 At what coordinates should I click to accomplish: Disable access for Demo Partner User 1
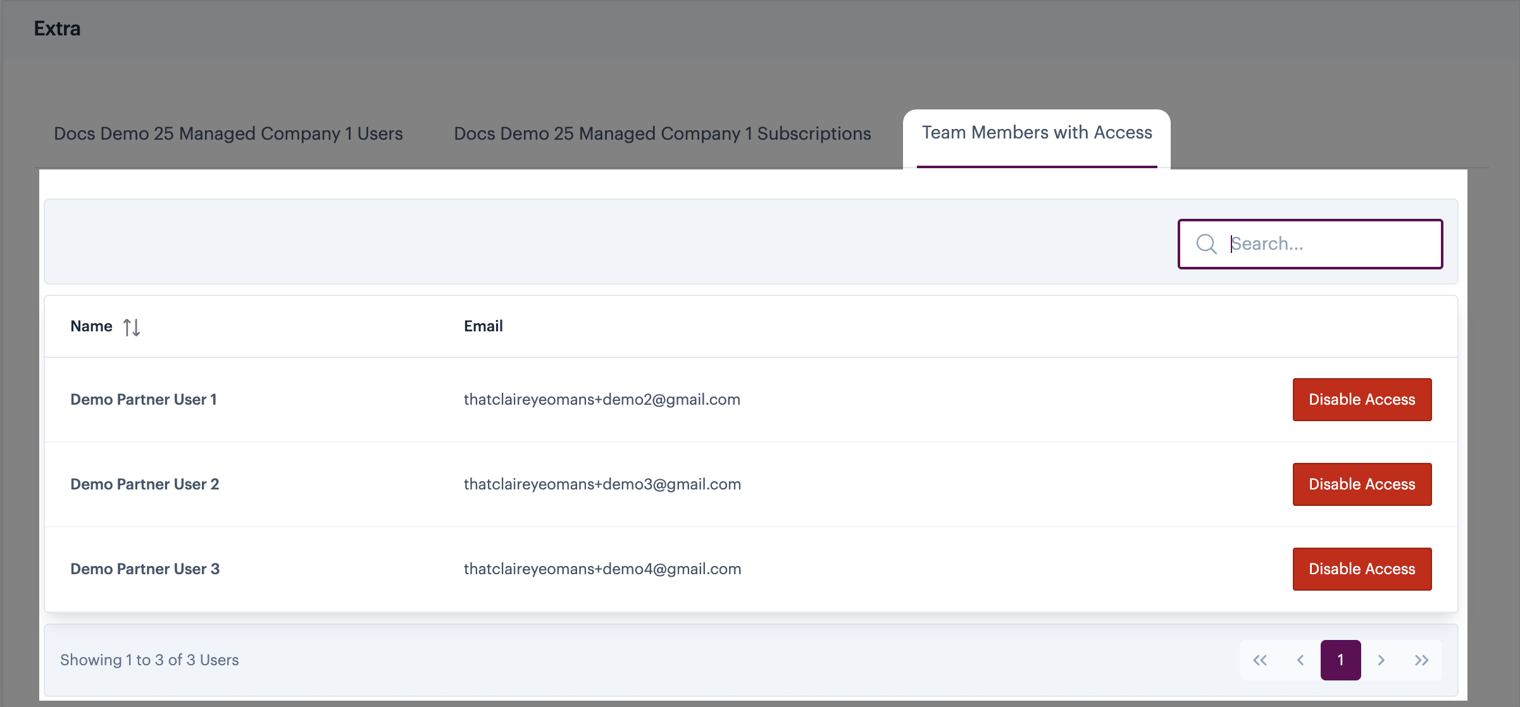tap(1362, 400)
